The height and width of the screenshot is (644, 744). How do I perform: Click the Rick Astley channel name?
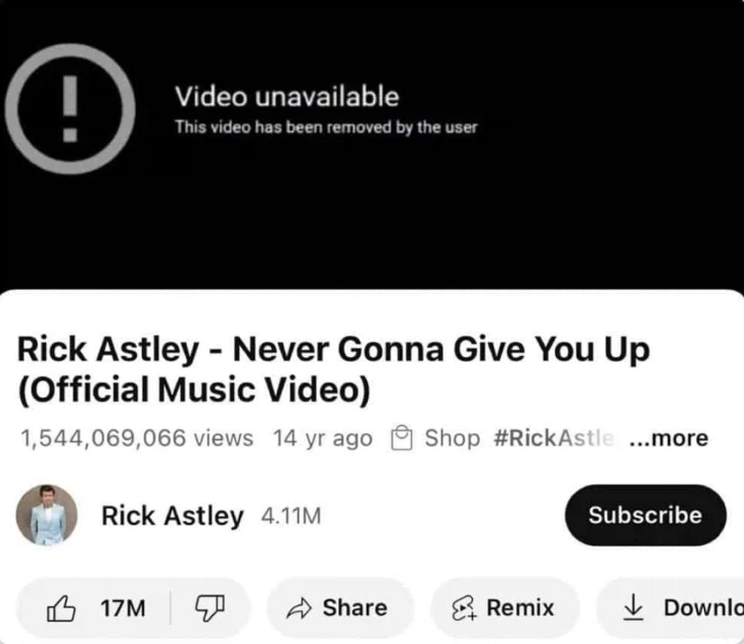pos(173,515)
